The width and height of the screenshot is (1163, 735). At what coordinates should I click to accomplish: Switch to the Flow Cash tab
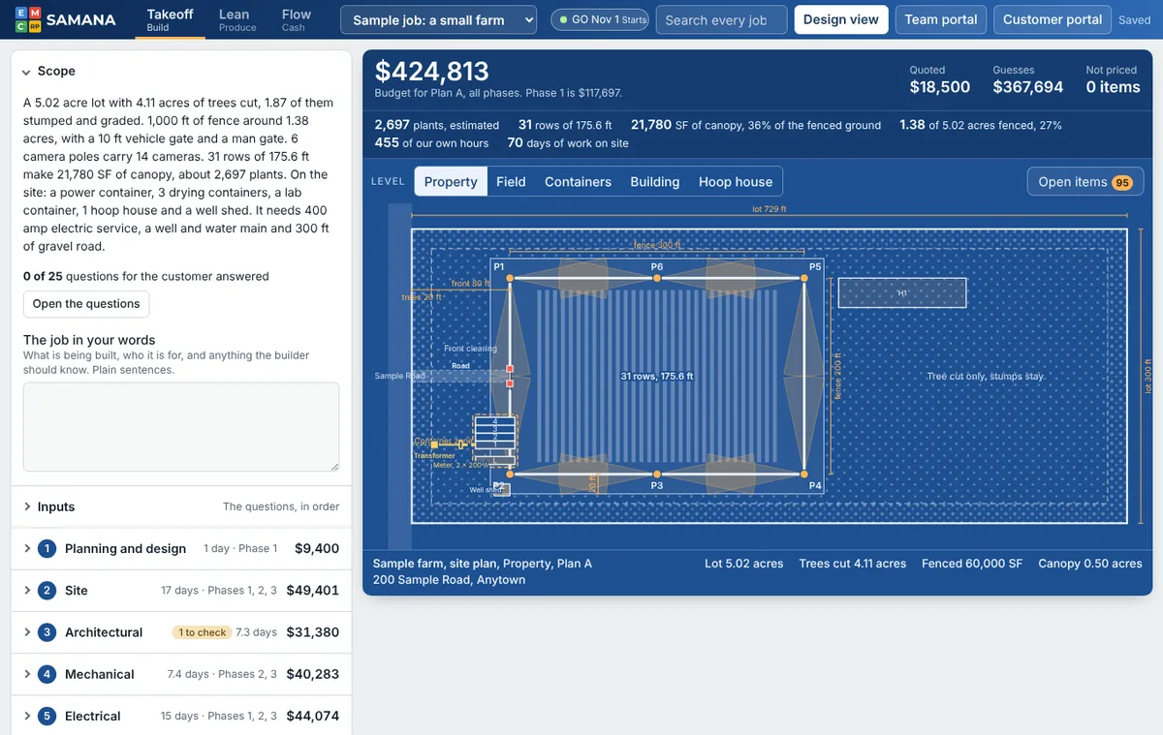pyautogui.click(x=296, y=19)
